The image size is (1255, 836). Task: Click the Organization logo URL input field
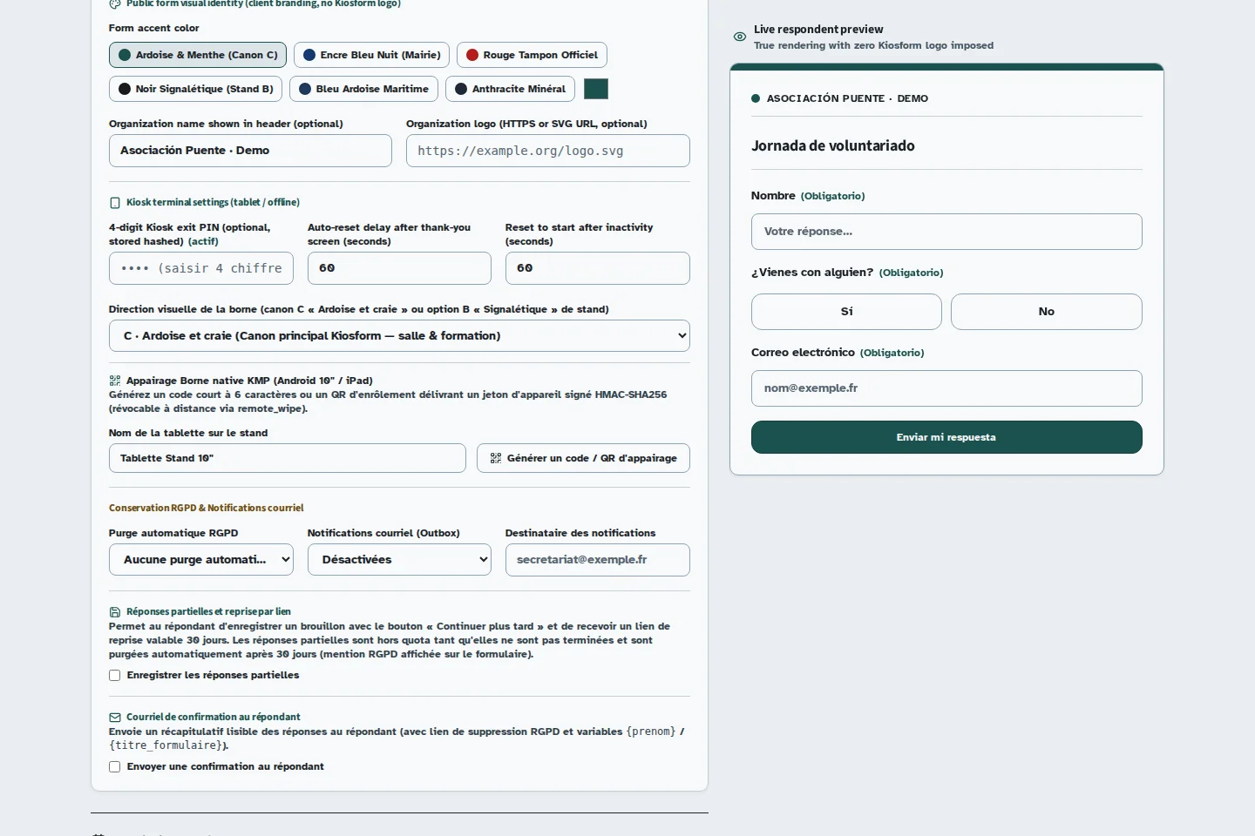(548, 151)
